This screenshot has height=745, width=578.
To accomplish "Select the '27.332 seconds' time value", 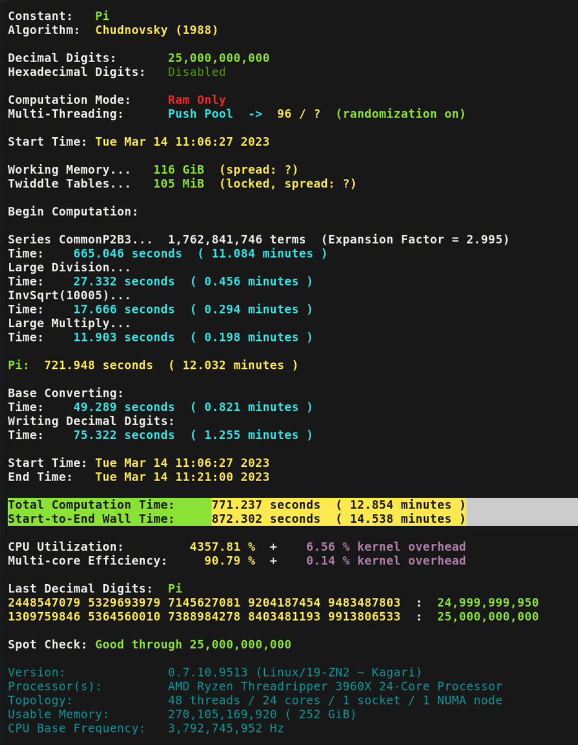I will [123, 281].
